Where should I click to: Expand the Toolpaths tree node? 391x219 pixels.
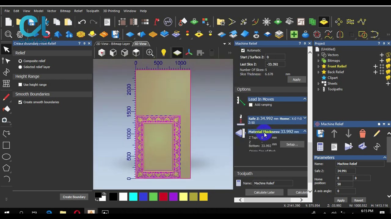[318, 89]
